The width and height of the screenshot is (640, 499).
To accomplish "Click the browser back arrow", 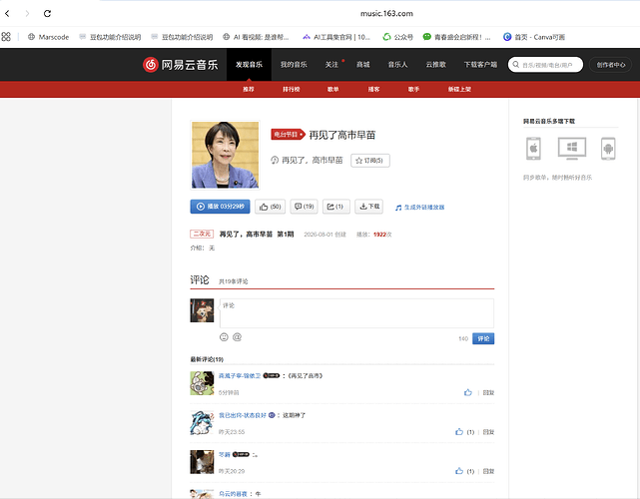I will [x=7, y=13].
